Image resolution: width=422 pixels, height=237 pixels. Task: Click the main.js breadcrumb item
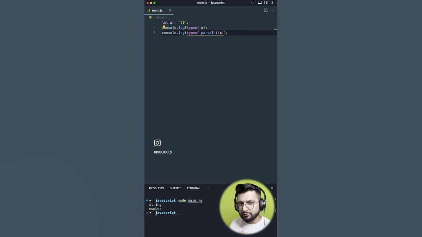159,17
